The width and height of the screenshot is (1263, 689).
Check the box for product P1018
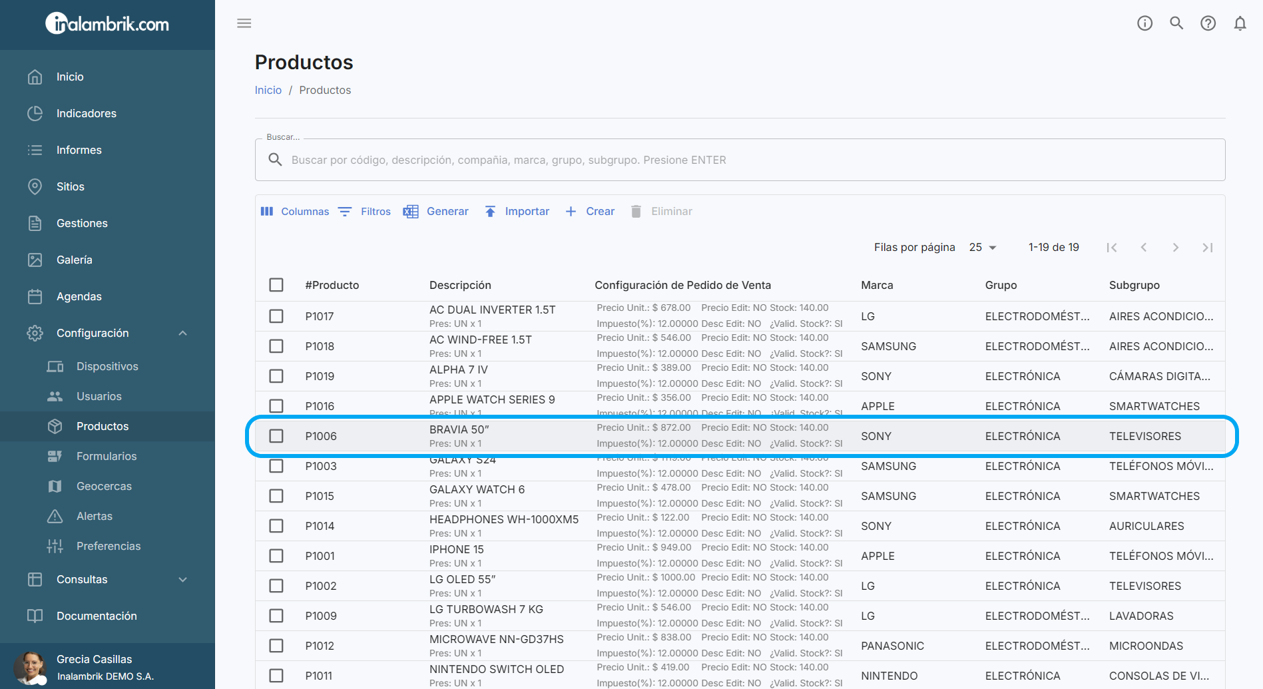[x=276, y=346]
